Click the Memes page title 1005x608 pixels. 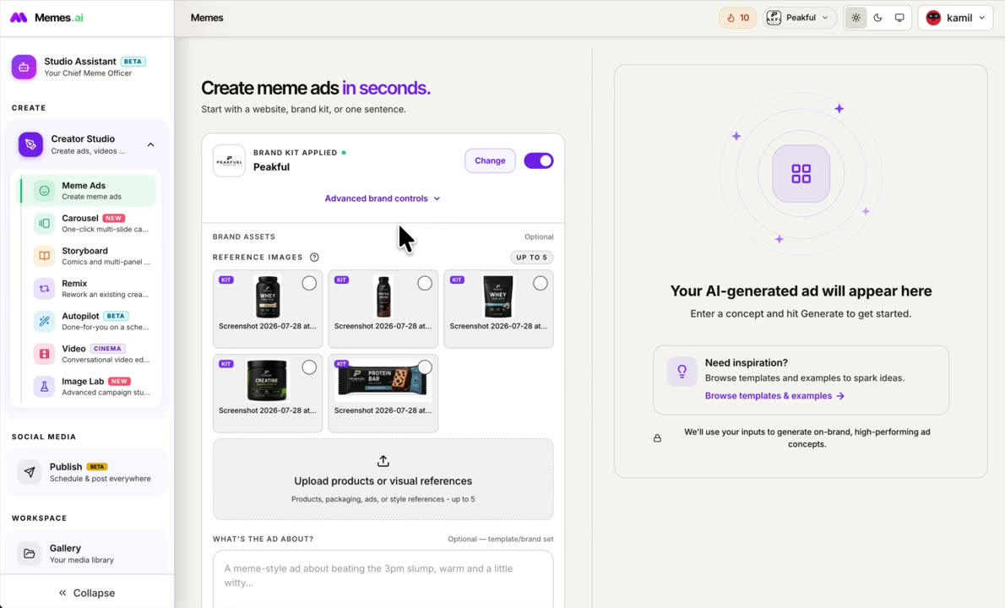coord(207,18)
